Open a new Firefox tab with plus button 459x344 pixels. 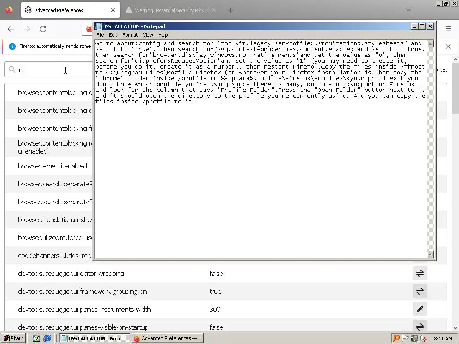230,10
